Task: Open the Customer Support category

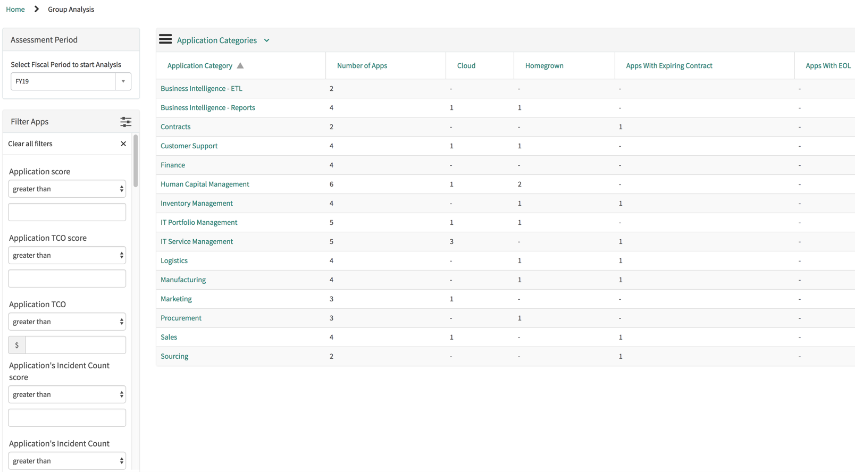Action: [189, 146]
